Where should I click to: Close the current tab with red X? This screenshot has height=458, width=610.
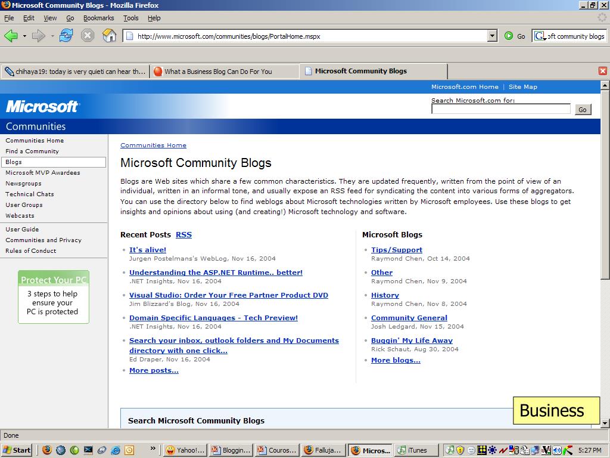(x=603, y=71)
